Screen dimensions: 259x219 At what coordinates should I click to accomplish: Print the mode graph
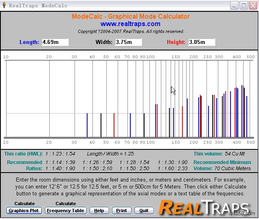tap(121, 210)
